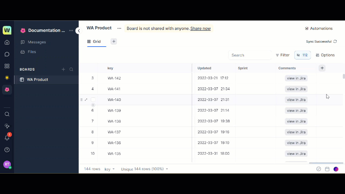Open WA Product board options menu

point(119,28)
